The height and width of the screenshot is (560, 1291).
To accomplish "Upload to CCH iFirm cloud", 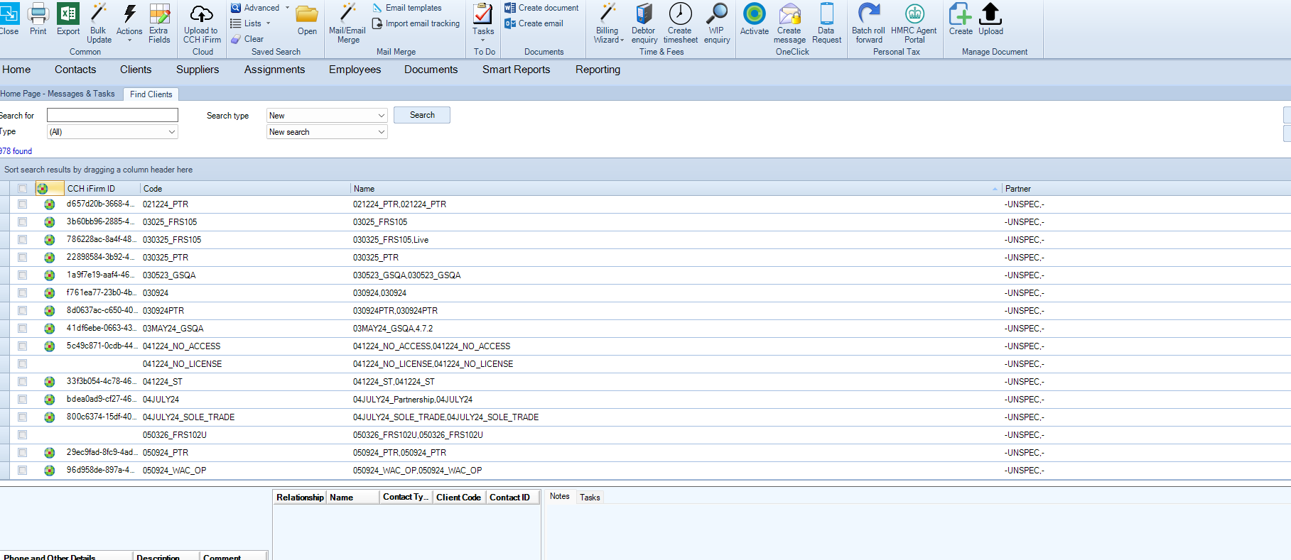I will pos(202,23).
